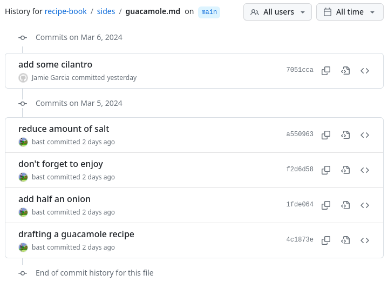The image size is (388, 288).
Task: Browse repository at commit f2d6d58
Action: pyautogui.click(x=365, y=170)
